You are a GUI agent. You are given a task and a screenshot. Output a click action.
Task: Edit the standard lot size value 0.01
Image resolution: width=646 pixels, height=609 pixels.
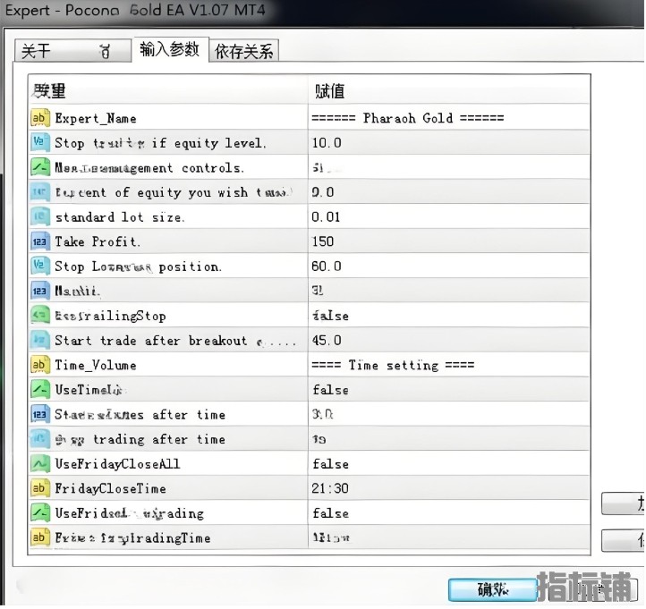pyautogui.click(x=326, y=216)
